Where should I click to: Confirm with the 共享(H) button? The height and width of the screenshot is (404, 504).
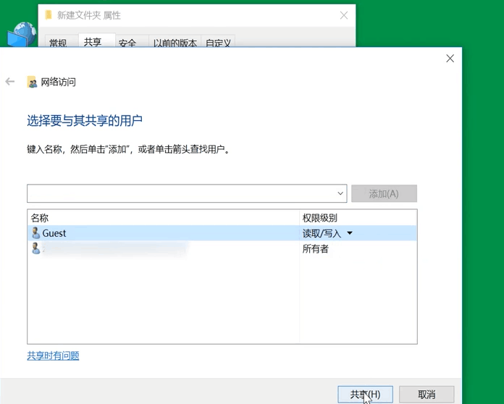click(x=365, y=395)
